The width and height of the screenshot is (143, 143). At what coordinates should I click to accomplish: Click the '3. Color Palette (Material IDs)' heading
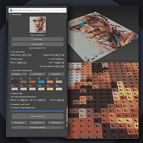click(x=21, y=70)
